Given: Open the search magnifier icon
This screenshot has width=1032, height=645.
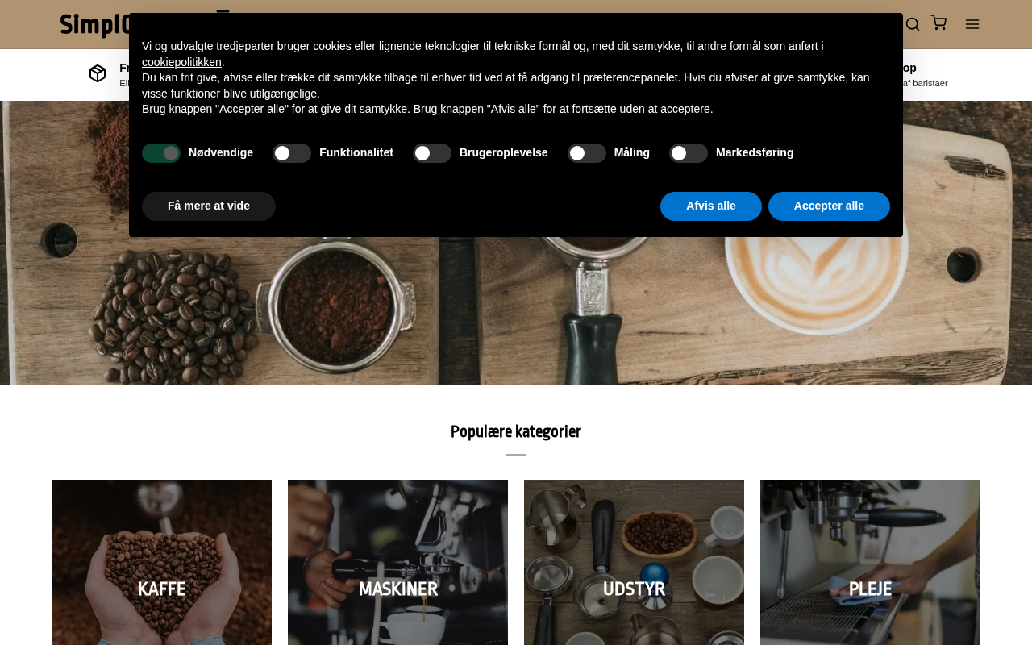Looking at the screenshot, I should click(x=913, y=24).
